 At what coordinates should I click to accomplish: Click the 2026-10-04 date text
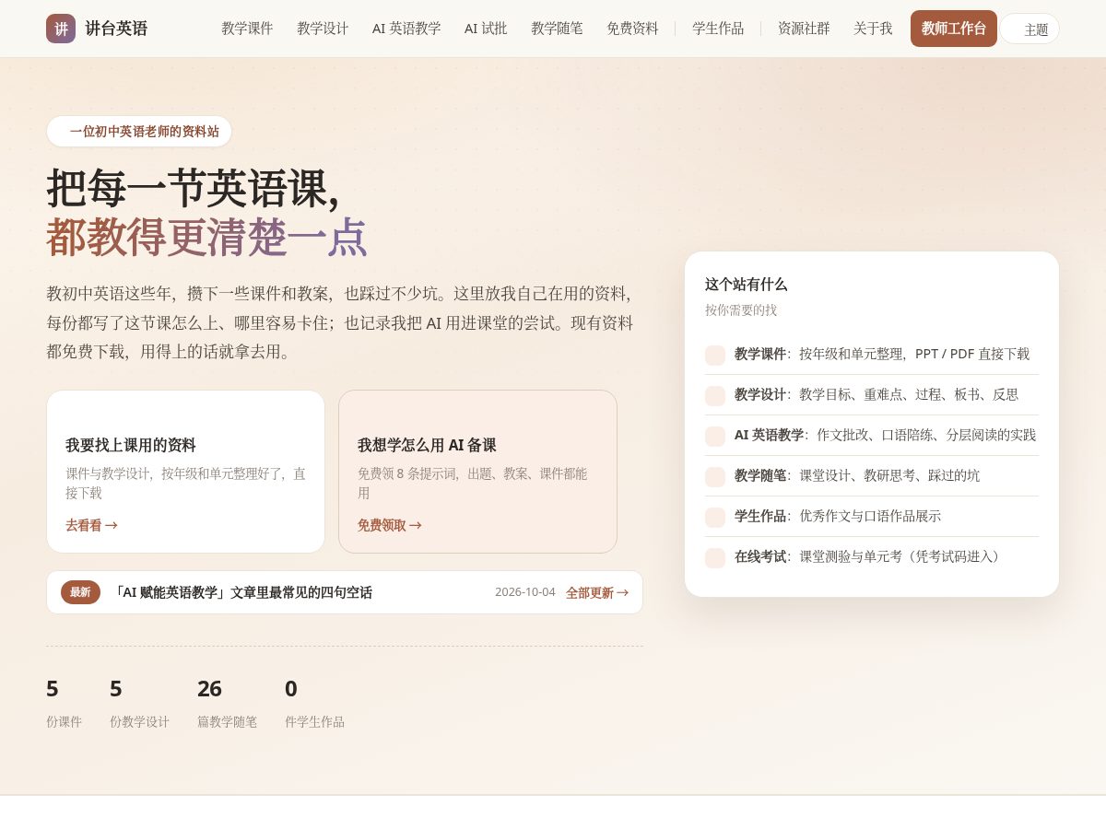click(x=525, y=592)
